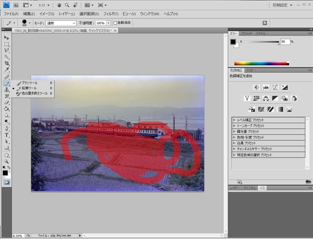Add a Levels adjustment

coord(266,87)
